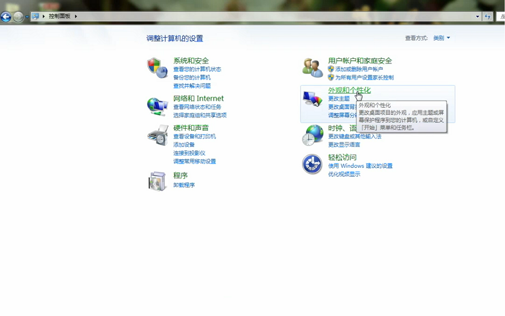Click 卸载程序 link

[184, 185]
